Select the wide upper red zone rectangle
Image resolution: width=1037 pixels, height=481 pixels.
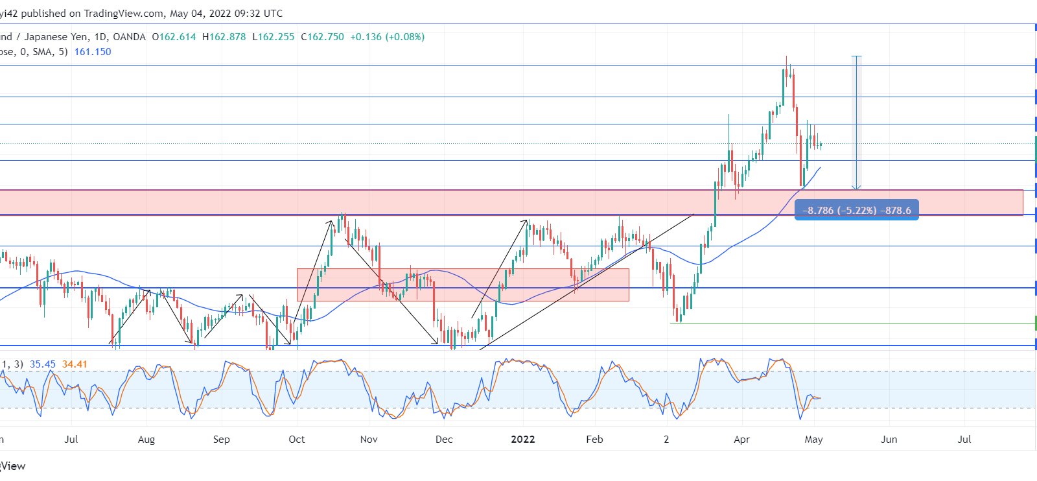tap(511, 202)
